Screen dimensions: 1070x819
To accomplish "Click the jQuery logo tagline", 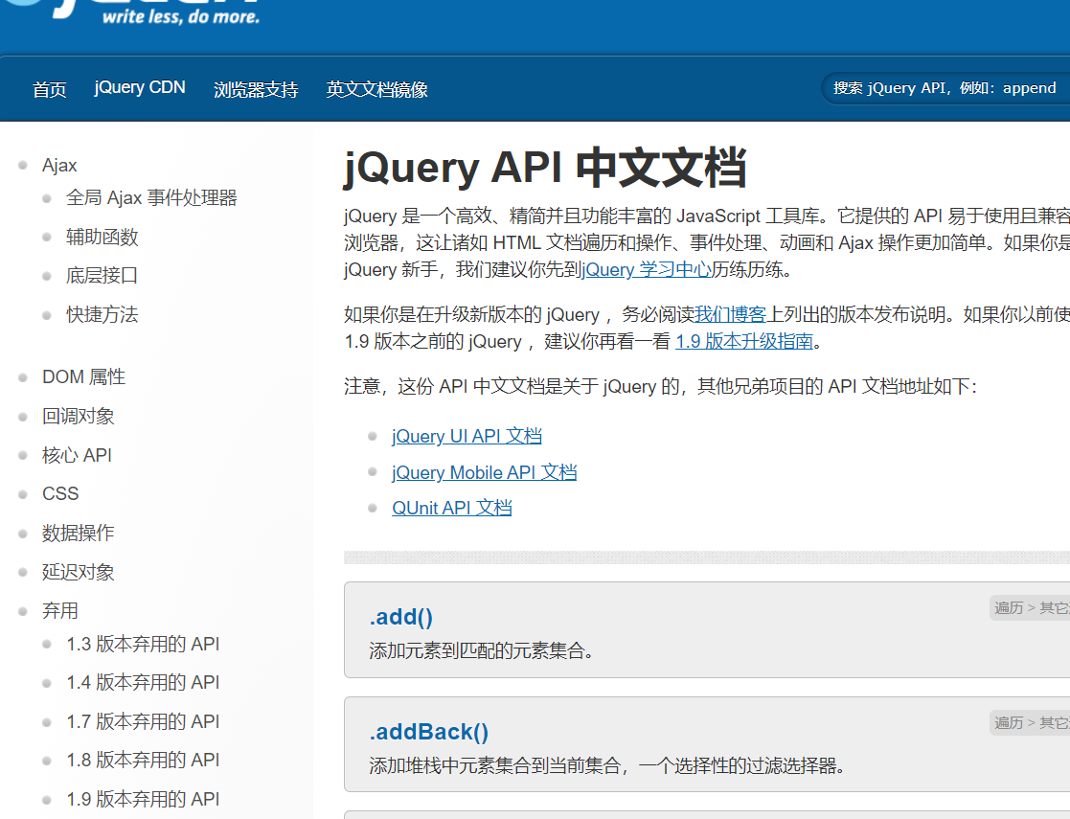I will click(181, 16).
